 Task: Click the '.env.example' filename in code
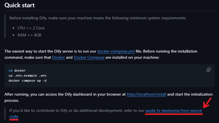pos(26,75)
